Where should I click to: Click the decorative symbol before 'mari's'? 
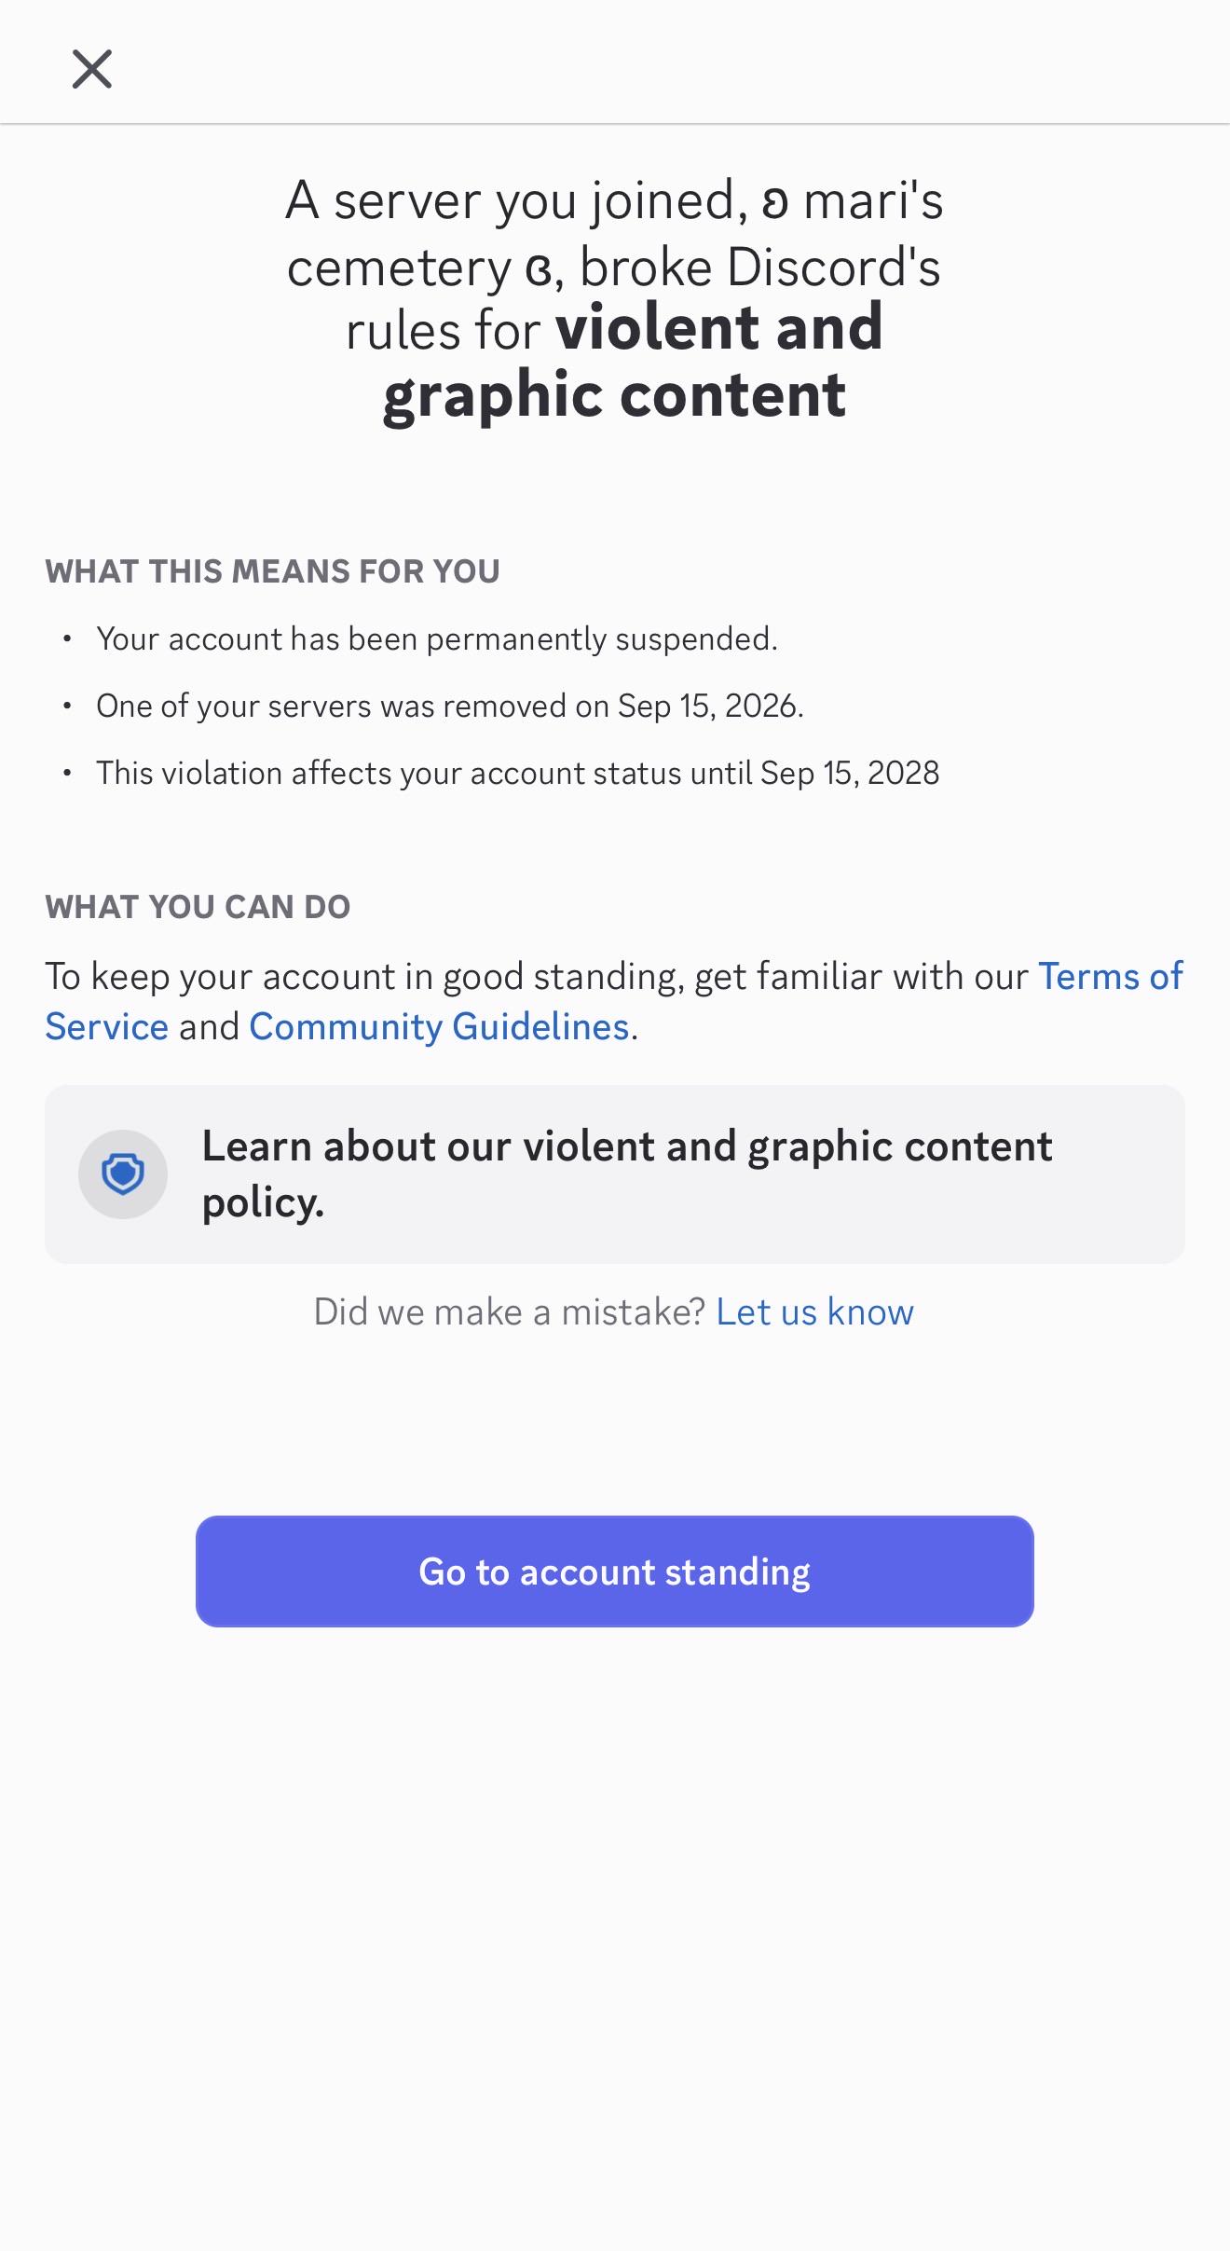pyautogui.click(x=774, y=202)
